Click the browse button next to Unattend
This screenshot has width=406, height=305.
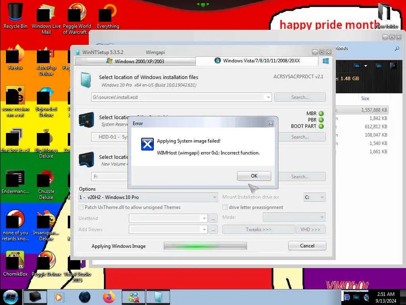tap(213, 218)
